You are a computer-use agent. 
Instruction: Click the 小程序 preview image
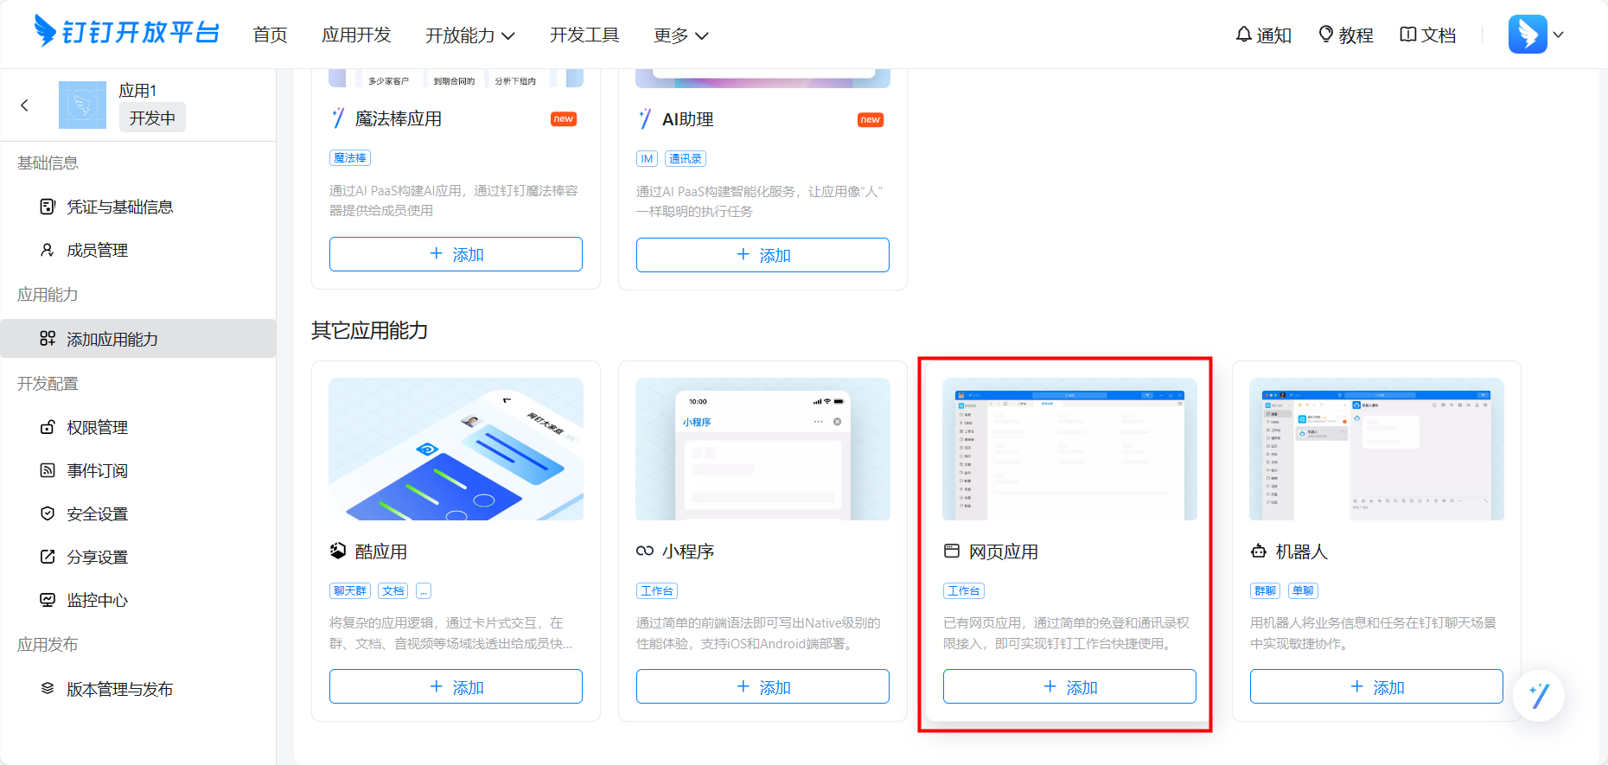(763, 449)
